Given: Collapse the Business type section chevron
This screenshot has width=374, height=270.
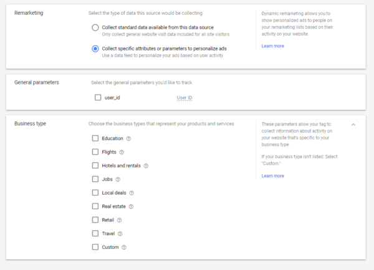Looking at the screenshot, I should coord(353,124).
